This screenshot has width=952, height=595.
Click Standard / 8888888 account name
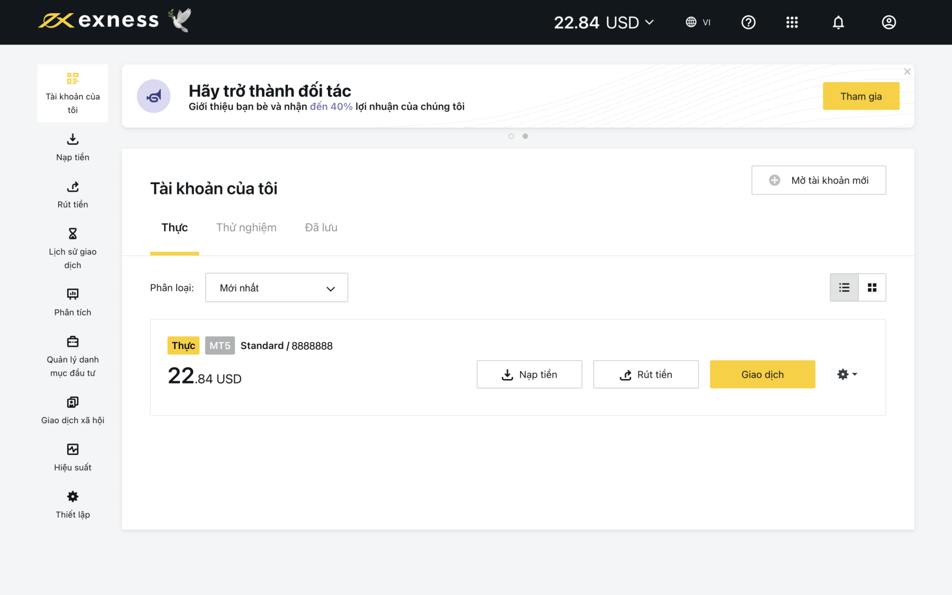[287, 345]
